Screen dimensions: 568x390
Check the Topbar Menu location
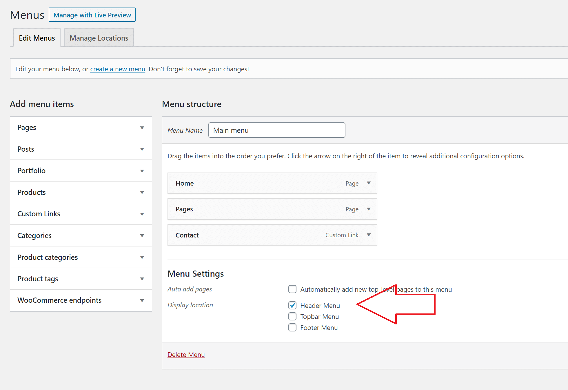pyautogui.click(x=292, y=316)
